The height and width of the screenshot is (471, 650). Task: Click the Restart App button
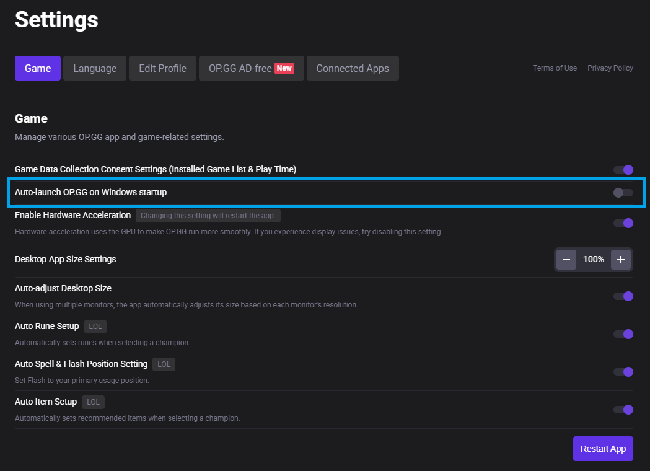pyautogui.click(x=603, y=449)
